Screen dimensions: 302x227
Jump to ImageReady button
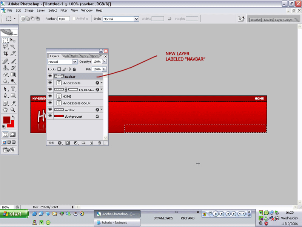click(x=9, y=150)
